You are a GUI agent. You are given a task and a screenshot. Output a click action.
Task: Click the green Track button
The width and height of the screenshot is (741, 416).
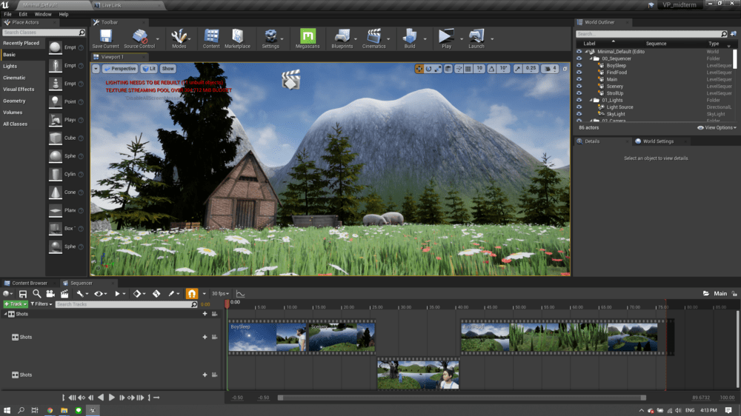pos(15,304)
